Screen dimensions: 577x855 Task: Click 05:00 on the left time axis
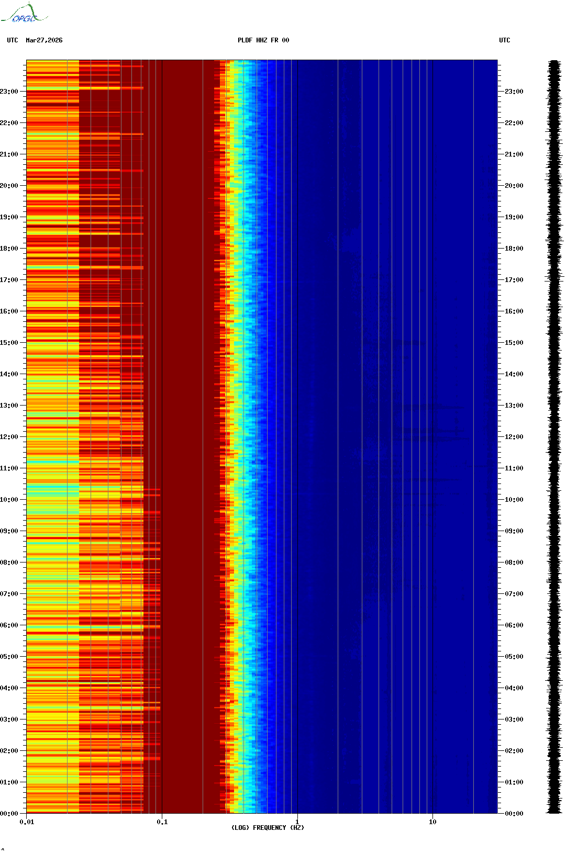pyautogui.click(x=9, y=657)
